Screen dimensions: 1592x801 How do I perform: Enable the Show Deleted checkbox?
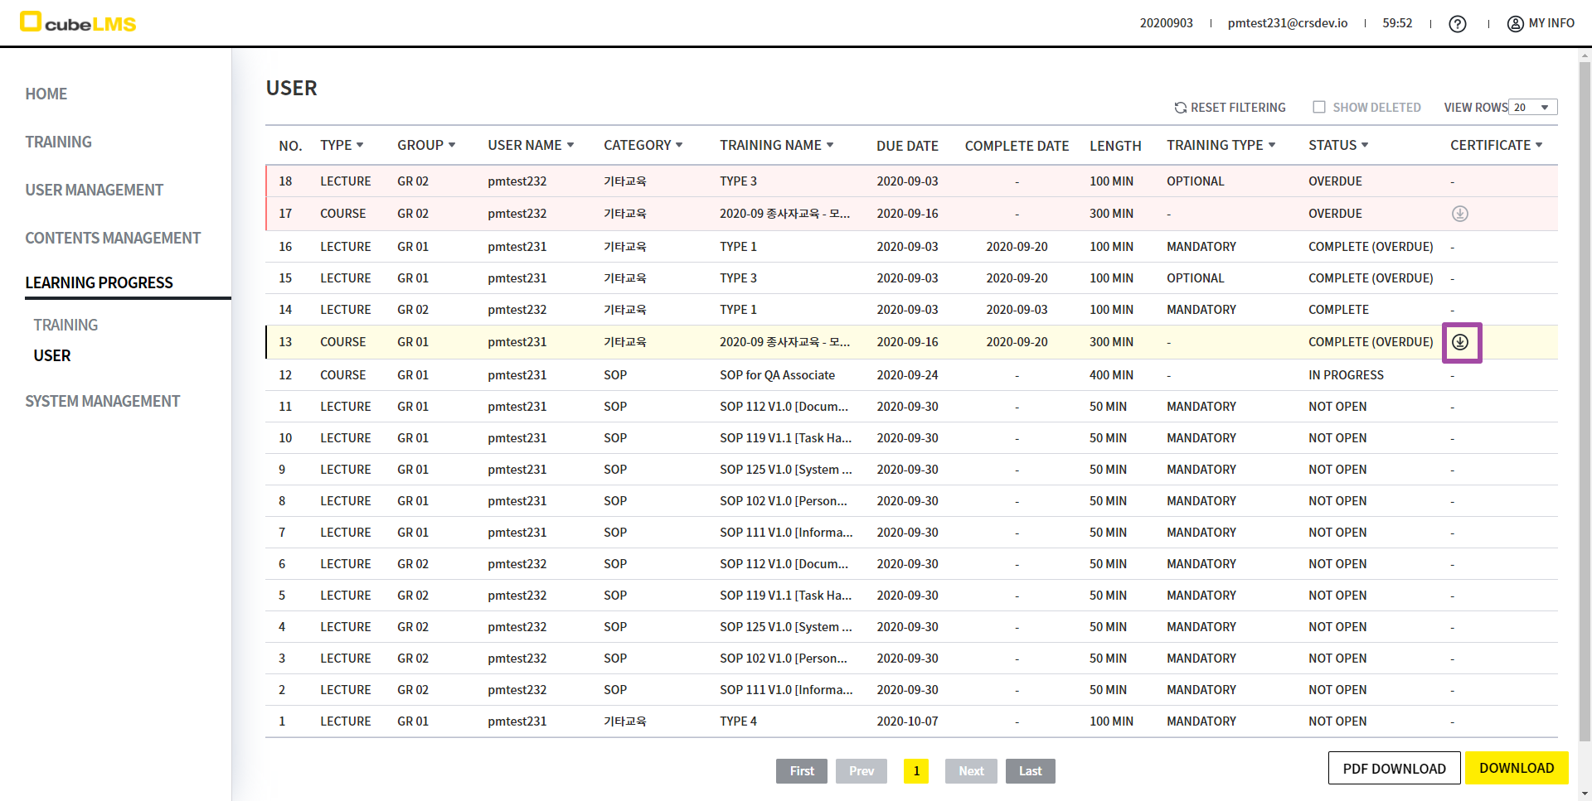1319,107
